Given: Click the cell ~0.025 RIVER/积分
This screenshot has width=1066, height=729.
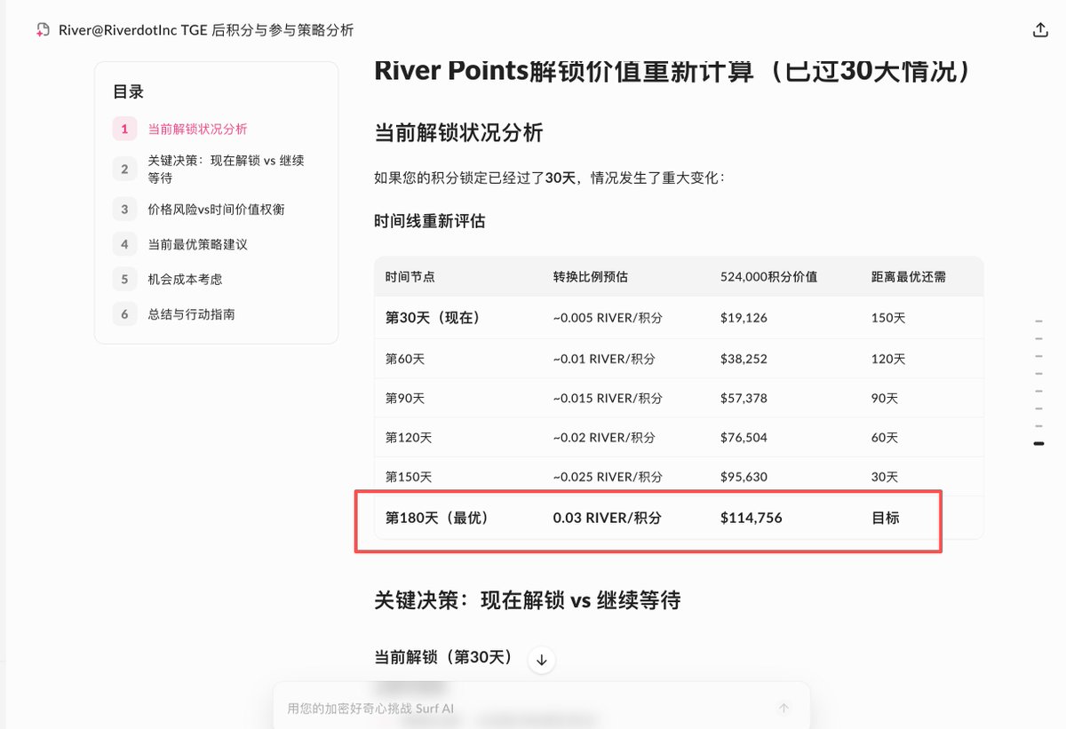Looking at the screenshot, I should 608,477.
